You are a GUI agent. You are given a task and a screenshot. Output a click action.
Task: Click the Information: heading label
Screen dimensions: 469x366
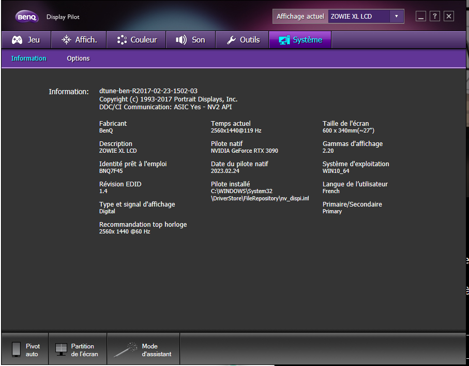click(69, 92)
